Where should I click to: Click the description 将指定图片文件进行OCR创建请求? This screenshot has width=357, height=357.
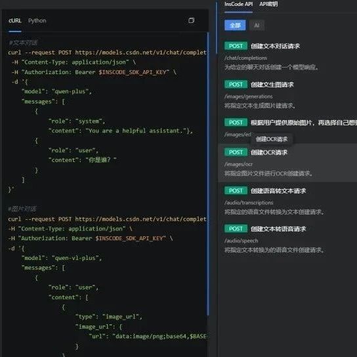pos(268,173)
